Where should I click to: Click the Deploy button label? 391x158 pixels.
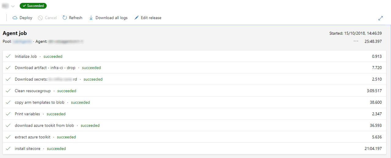(26, 18)
